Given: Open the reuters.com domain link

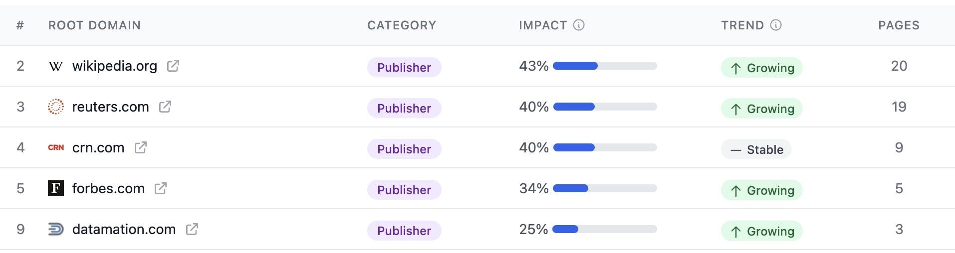Looking at the screenshot, I should [110, 107].
